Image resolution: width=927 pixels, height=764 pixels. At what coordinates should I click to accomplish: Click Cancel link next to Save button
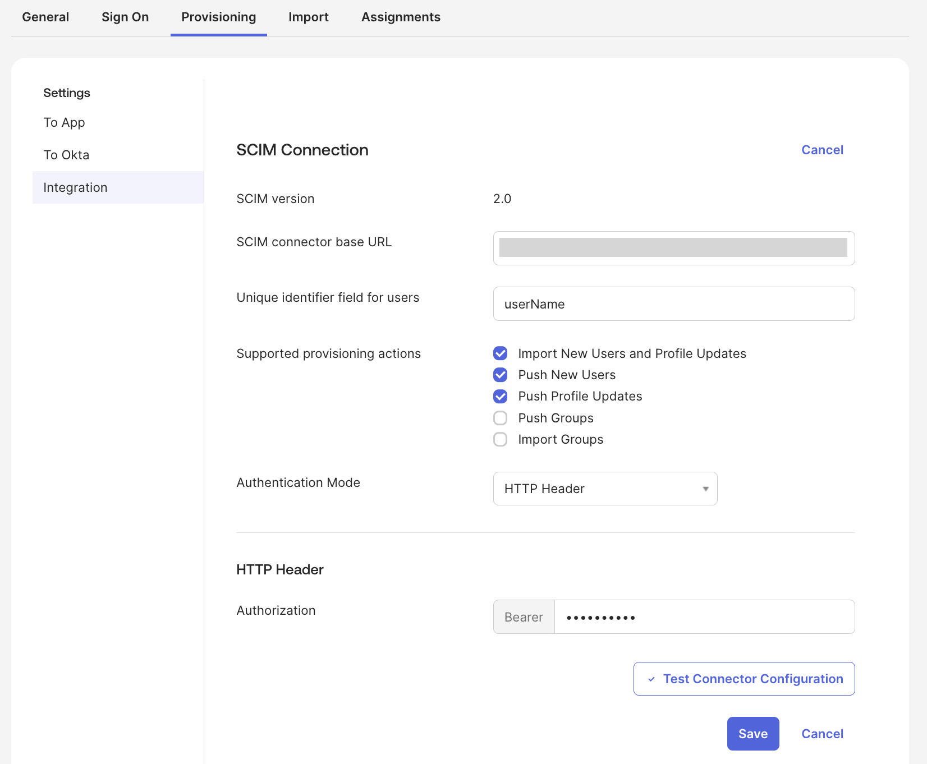[x=822, y=734]
